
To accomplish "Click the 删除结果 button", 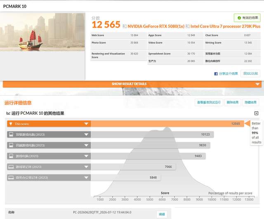I will point(233,102).
